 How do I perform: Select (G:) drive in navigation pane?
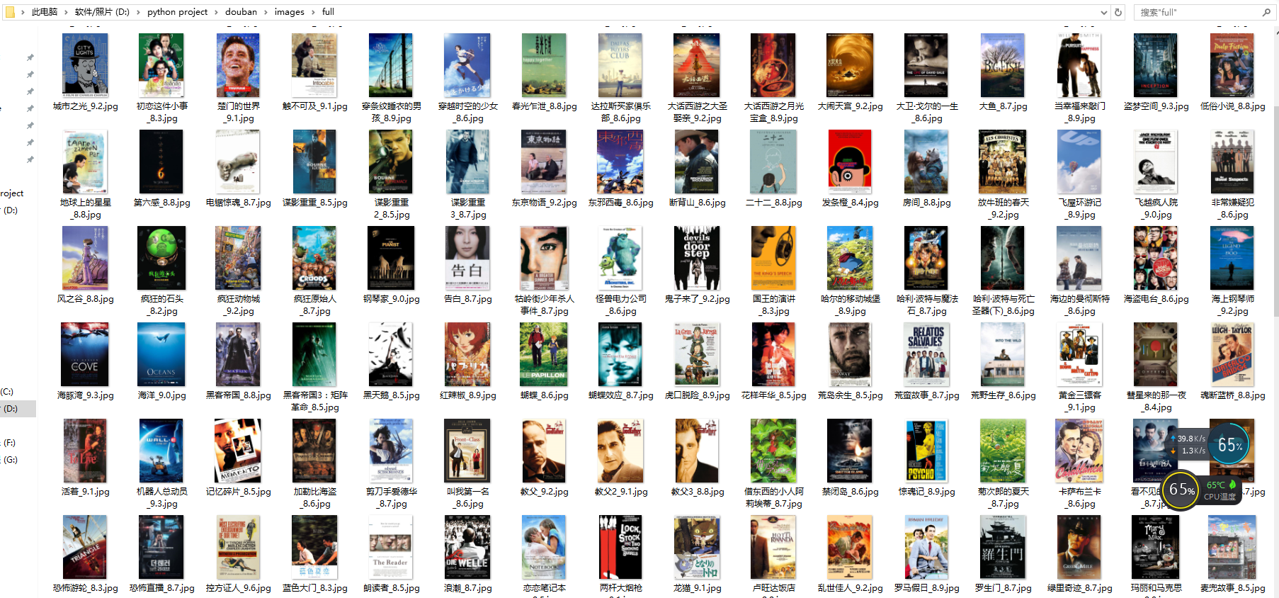[x=10, y=460]
